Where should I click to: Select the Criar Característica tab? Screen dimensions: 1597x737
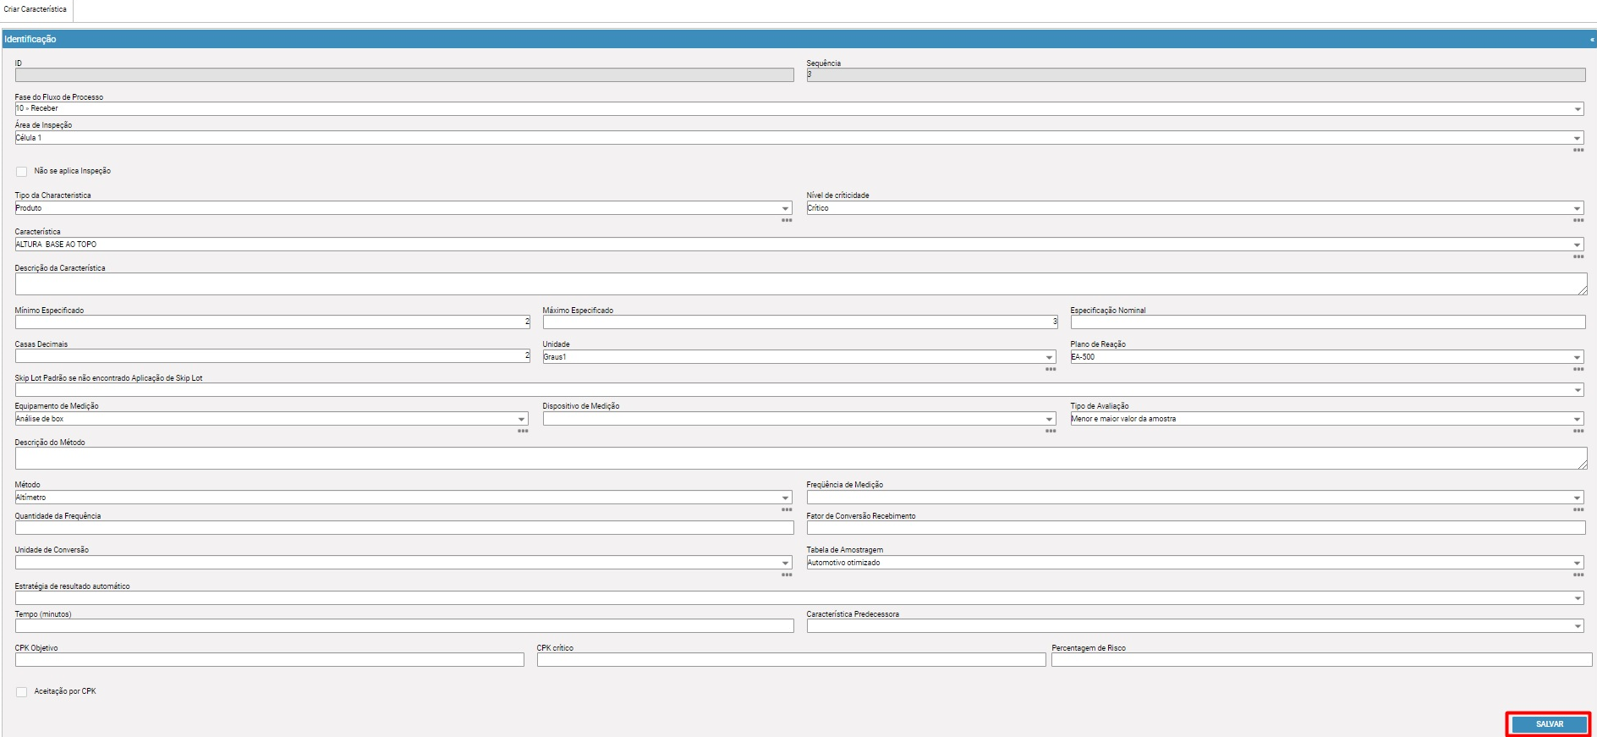pos(36,9)
